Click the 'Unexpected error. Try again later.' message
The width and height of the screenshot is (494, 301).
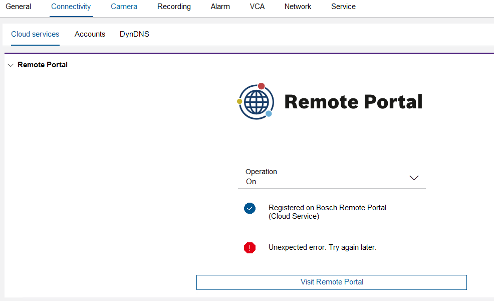tap(322, 248)
